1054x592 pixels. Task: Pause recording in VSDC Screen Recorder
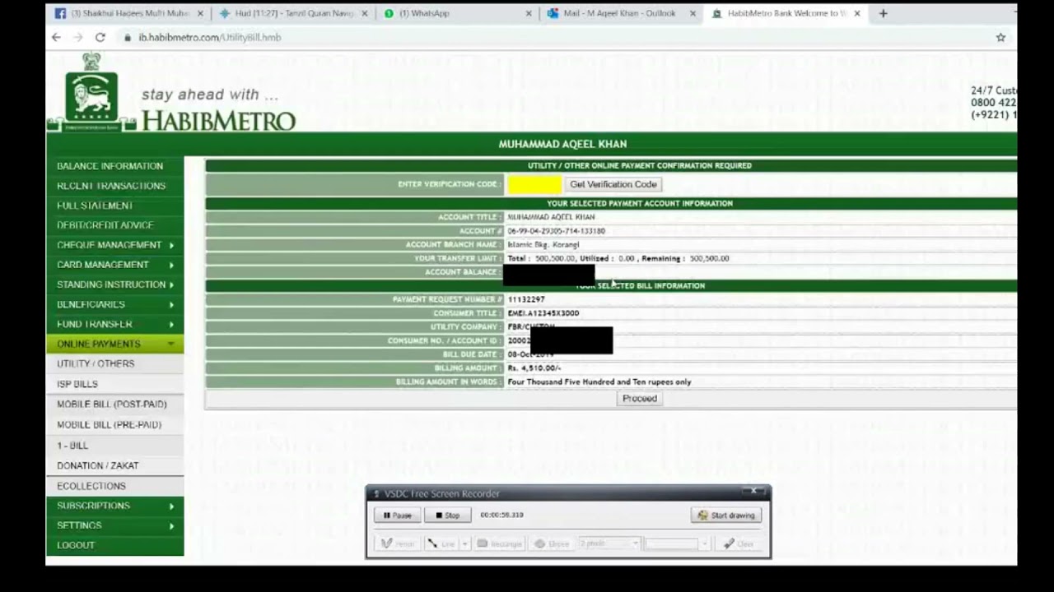tap(397, 516)
